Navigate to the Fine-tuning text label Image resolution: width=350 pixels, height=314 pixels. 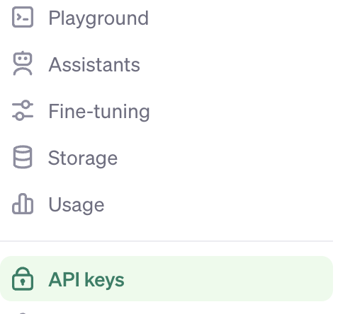99,112
